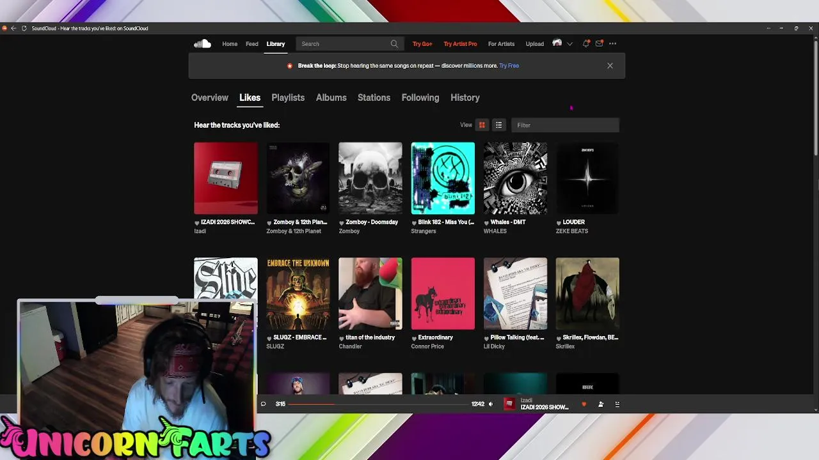This screenshot has width=819, height=460.
Task: Click Try Free in the banner
Action: (509, 66)
